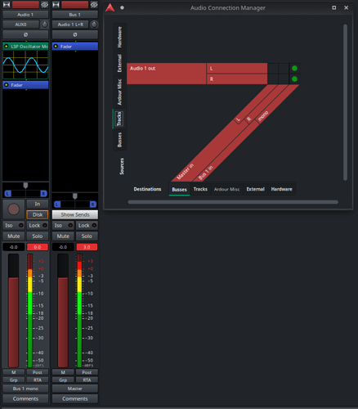Hide the Bus 1 strip with eye icon
The image size is (358, 409).
coord(94,4)
